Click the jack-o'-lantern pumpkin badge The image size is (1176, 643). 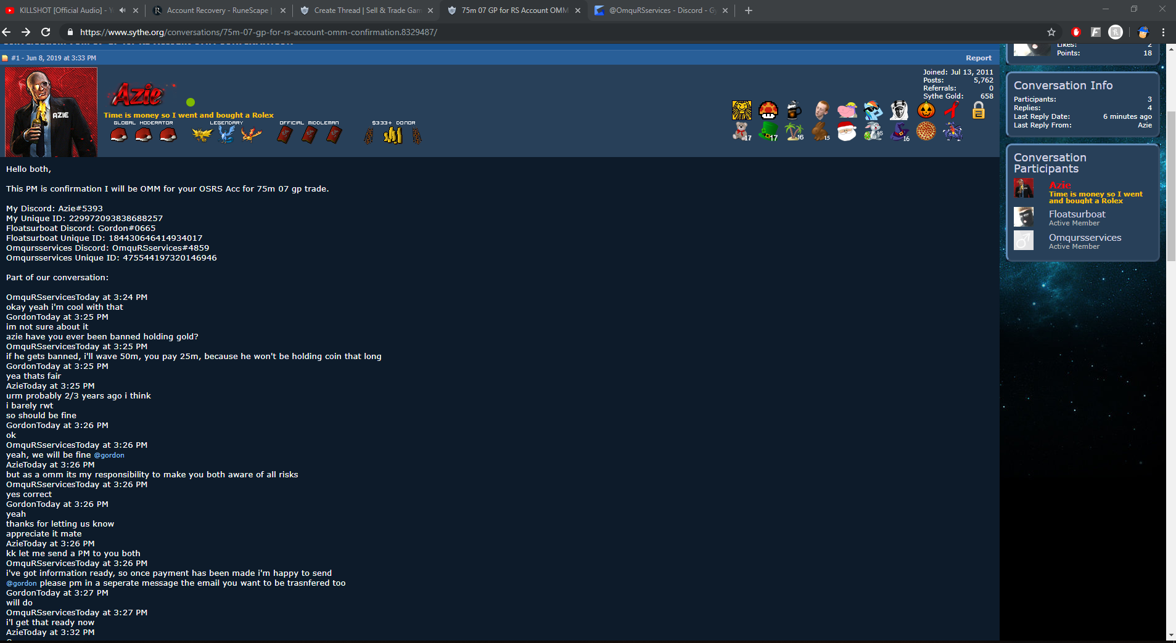pyautogui.click(x=926, y=110)
